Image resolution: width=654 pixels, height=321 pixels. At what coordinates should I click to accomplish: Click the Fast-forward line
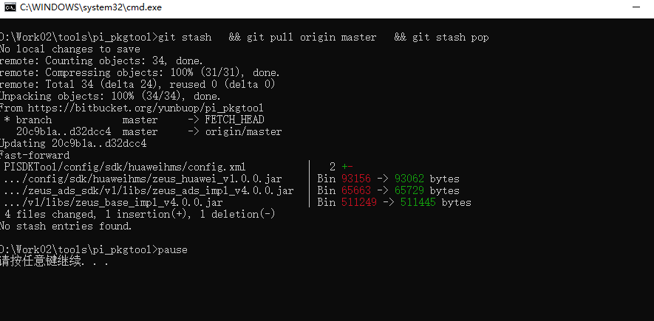point(35,155)
